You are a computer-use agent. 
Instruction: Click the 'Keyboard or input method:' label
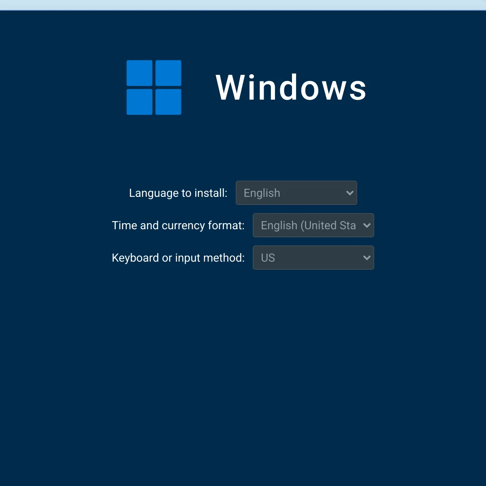178,258
